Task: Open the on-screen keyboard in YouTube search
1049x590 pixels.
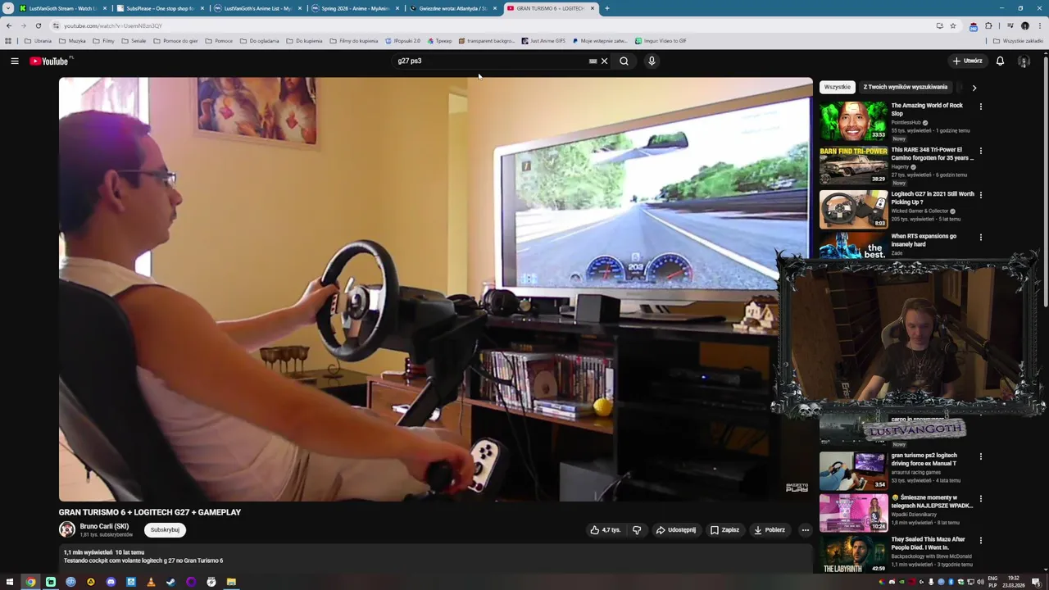Action: tap(593, 61)
